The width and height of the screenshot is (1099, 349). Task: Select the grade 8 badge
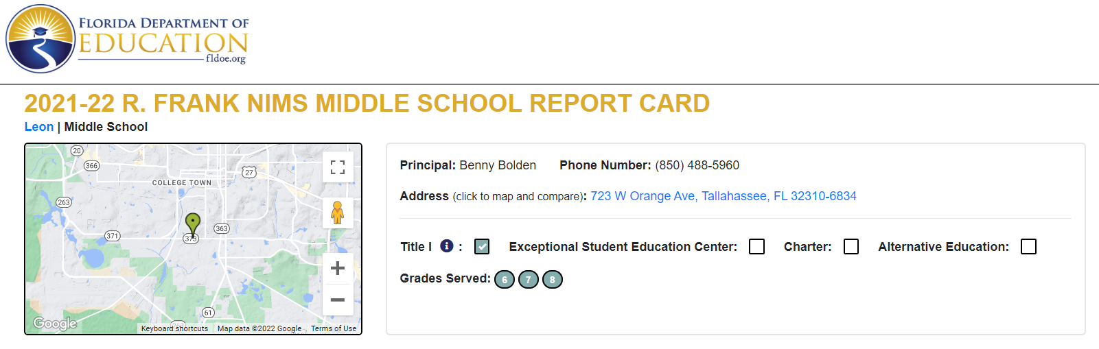coord(553,279)
